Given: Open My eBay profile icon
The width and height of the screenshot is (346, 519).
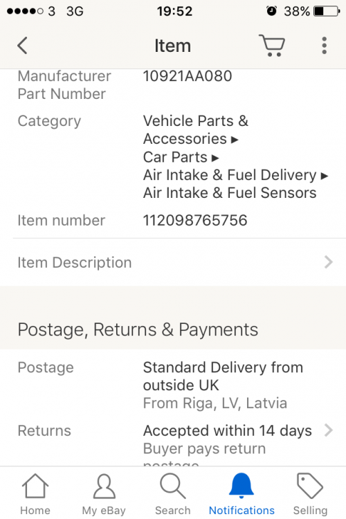Looking at the screenshot, I should point(104,486).
